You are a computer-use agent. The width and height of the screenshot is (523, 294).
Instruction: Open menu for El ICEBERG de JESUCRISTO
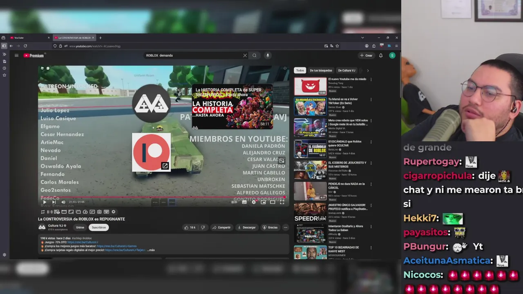pos(371,163)
